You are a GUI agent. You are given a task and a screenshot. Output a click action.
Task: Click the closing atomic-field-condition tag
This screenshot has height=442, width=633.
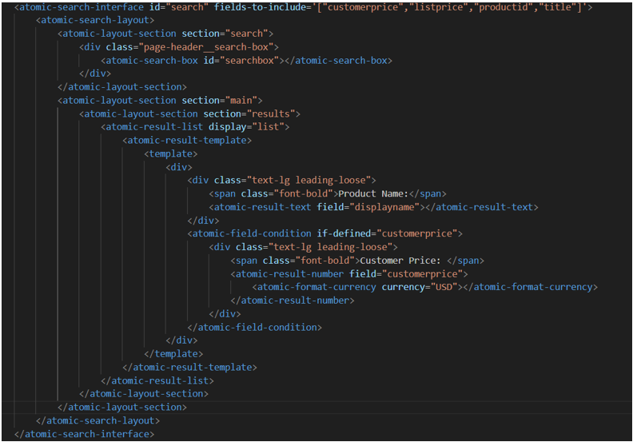tap(254, 328)
